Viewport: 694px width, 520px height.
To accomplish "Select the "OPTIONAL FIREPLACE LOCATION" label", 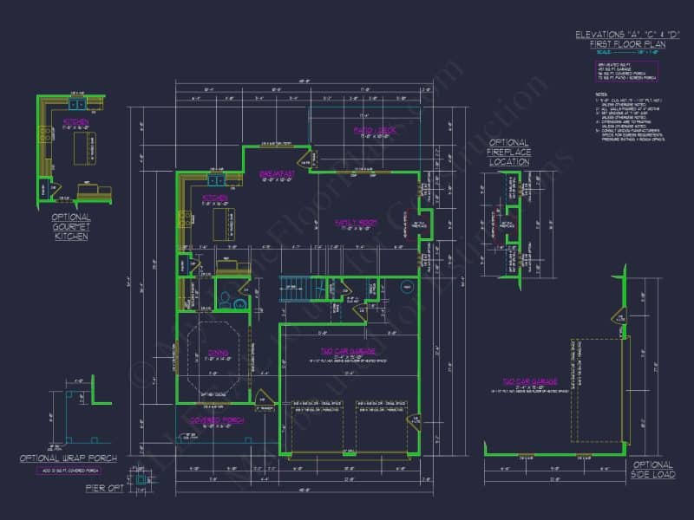I will (x=509, y=153).
